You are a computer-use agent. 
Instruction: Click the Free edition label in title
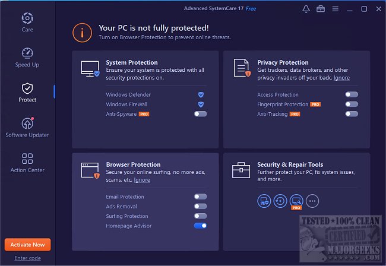point(251,9)
